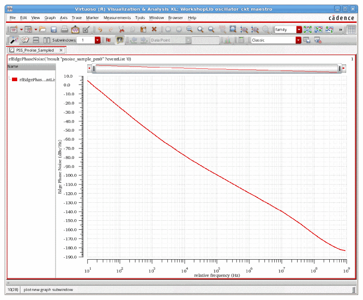Open the Classic workspace dropdown

298,40
